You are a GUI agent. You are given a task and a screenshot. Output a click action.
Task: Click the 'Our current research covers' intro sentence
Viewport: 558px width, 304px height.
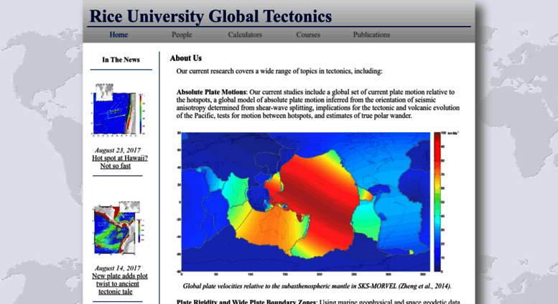click(x=279, y=71)
